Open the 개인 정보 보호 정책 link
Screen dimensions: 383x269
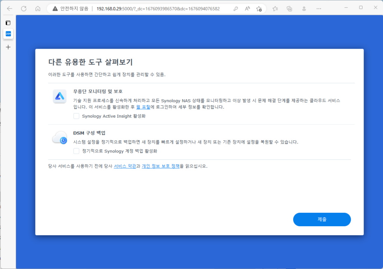click(160, 166)
